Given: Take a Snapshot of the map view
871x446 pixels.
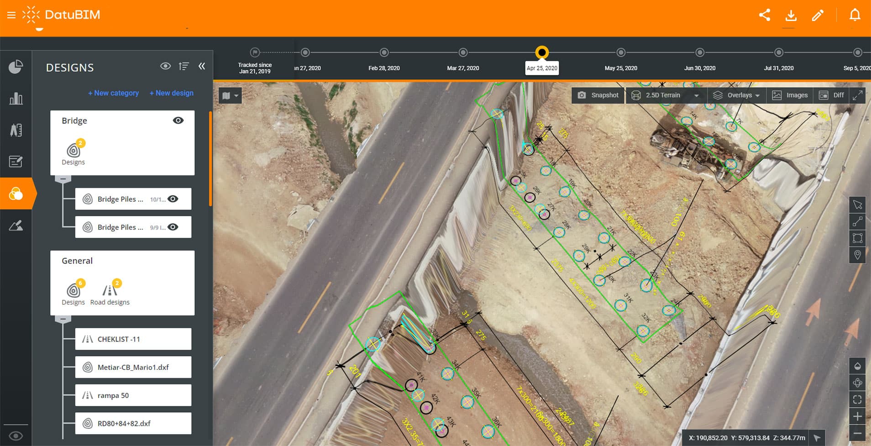Looking at the screenshot, I should pos(598,95).
